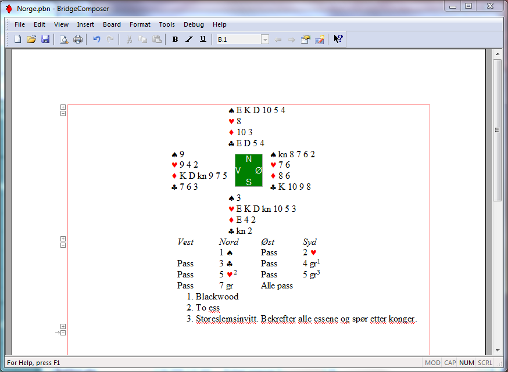
Task: Click the Blackwood footnote text
Action: pyautogui.click(x=217, y=297)
